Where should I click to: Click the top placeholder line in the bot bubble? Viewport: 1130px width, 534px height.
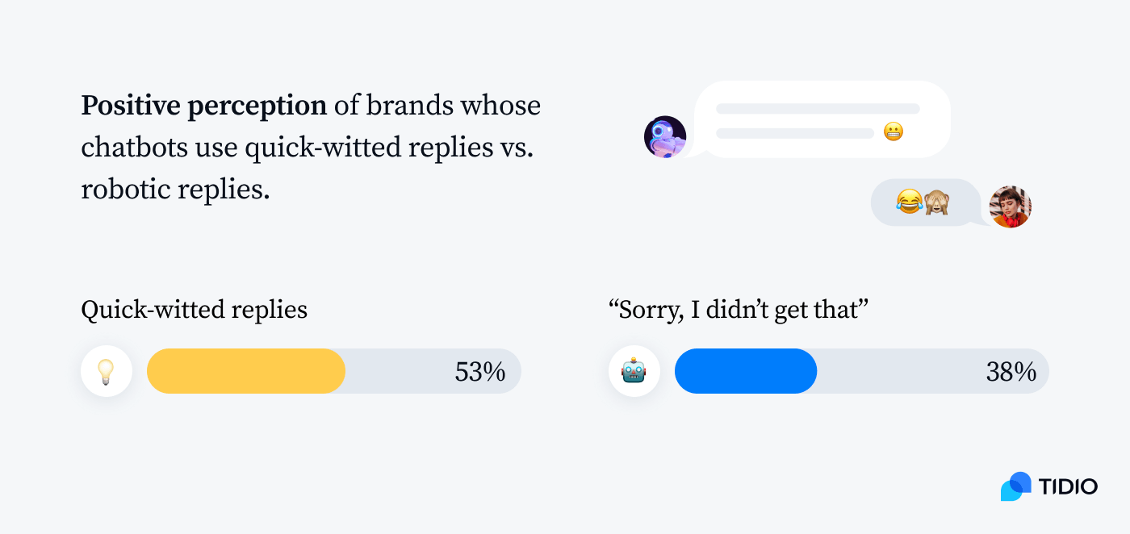817,109
